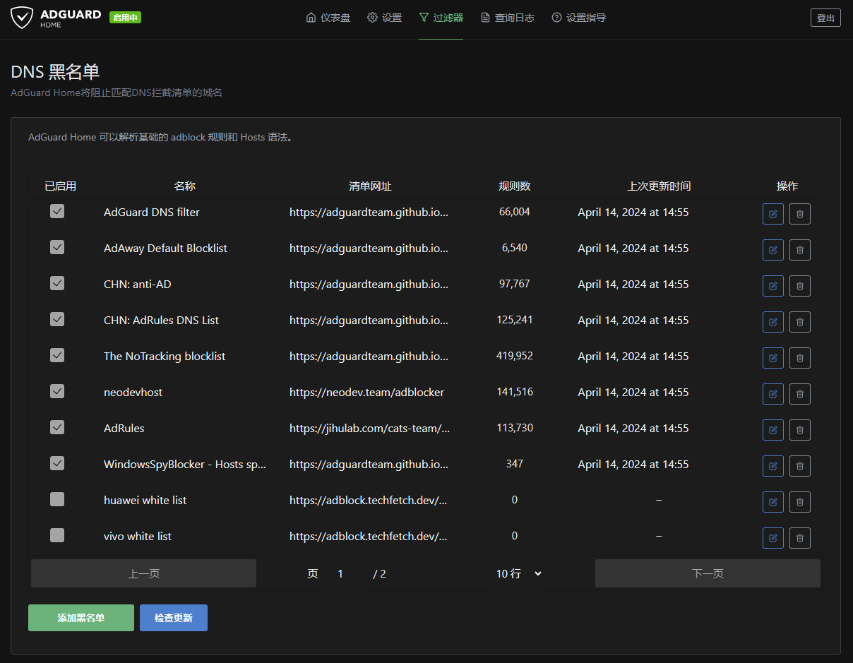Open the 查询日志 query log tab

click(507, 18)
